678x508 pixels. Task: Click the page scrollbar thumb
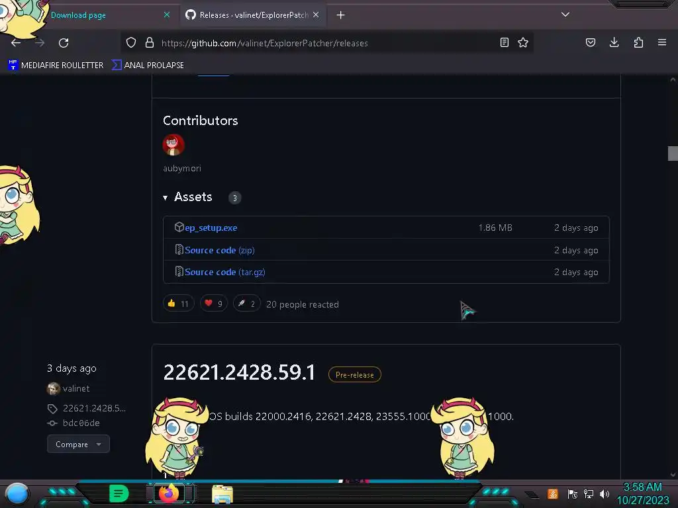coord(673,153)
